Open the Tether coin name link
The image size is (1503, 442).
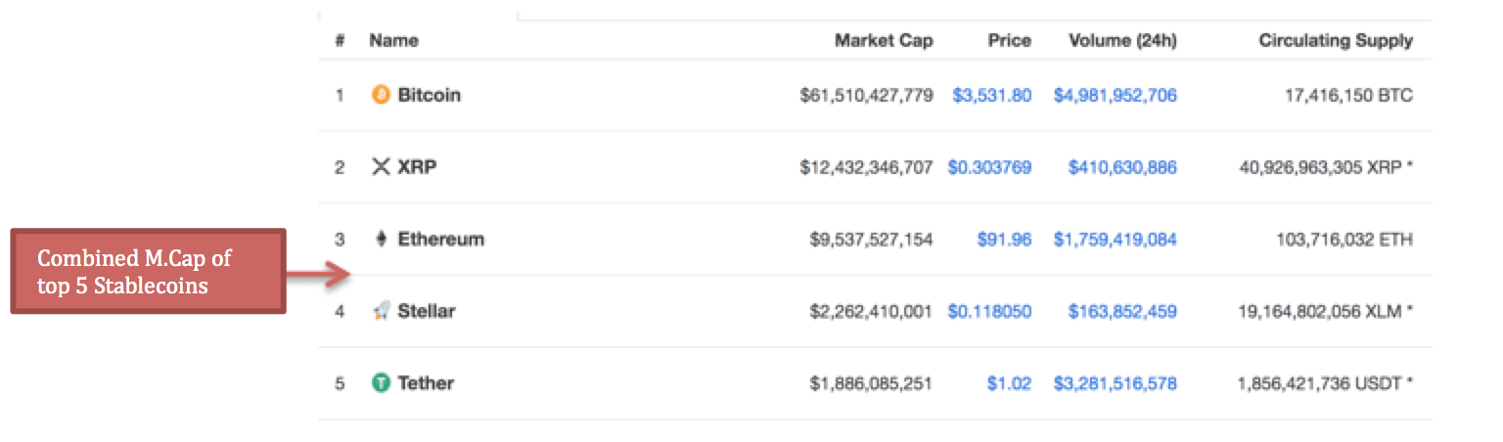tap(426, 383)
